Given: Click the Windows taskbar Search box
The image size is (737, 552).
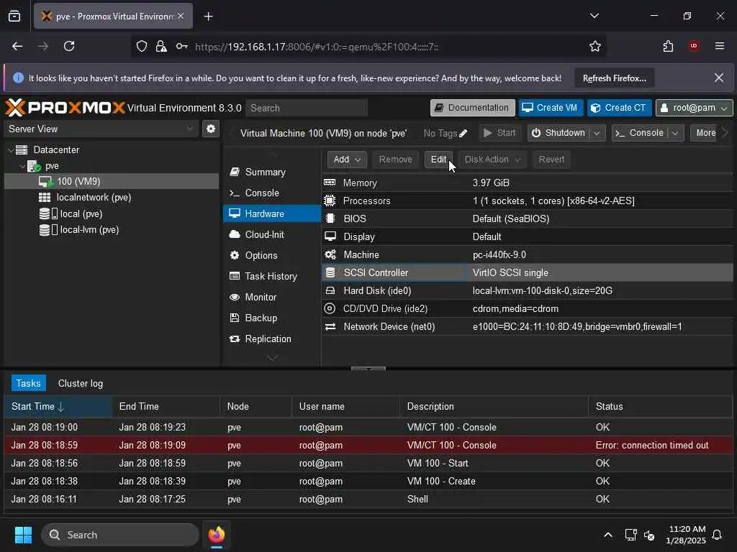Looking at the screenshot, I should pyautogui.click(x=120, y=535).
